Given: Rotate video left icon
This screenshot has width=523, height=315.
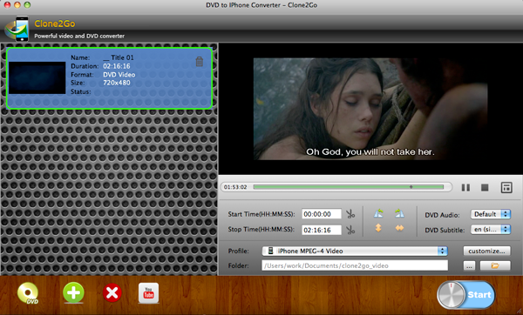Looking at the screenshot, I should (378, 213).
